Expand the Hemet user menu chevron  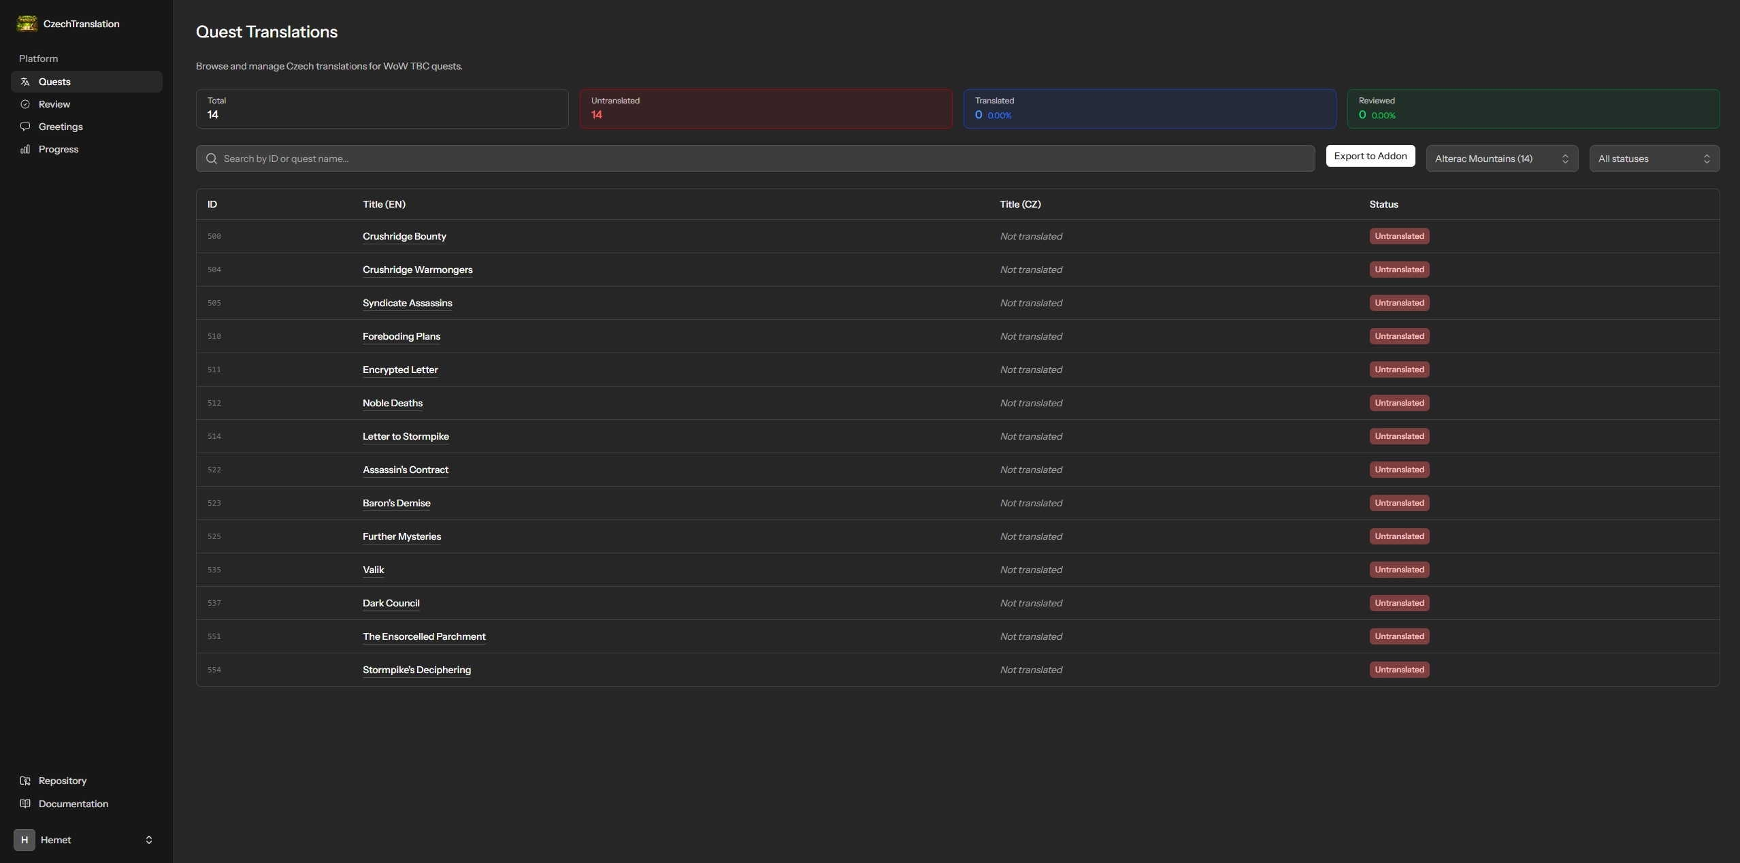(149, 840)
